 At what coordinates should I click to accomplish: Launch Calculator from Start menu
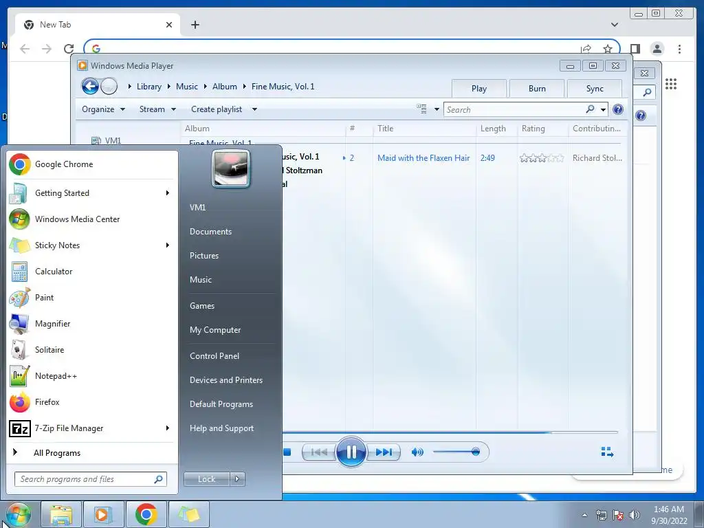(x=92, y=271)
